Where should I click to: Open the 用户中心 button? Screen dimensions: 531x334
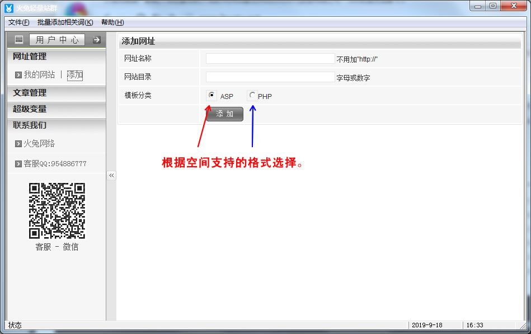pyautogui.click(x=57, y=40)
